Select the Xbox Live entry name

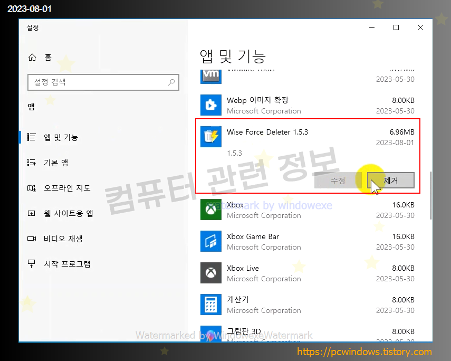coord(243,268)
